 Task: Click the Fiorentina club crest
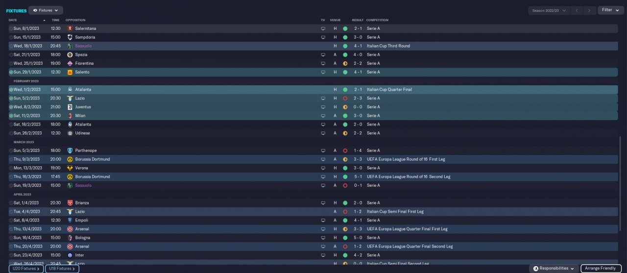(70, 63)
